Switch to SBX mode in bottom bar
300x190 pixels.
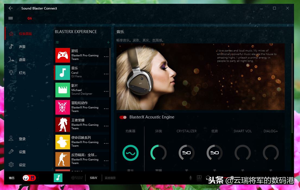[x=93, y=178]
